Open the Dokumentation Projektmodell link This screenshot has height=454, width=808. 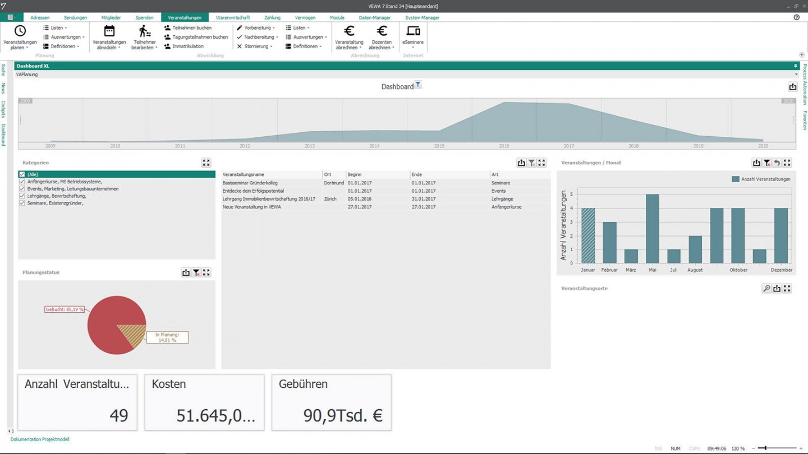[40, 439]
